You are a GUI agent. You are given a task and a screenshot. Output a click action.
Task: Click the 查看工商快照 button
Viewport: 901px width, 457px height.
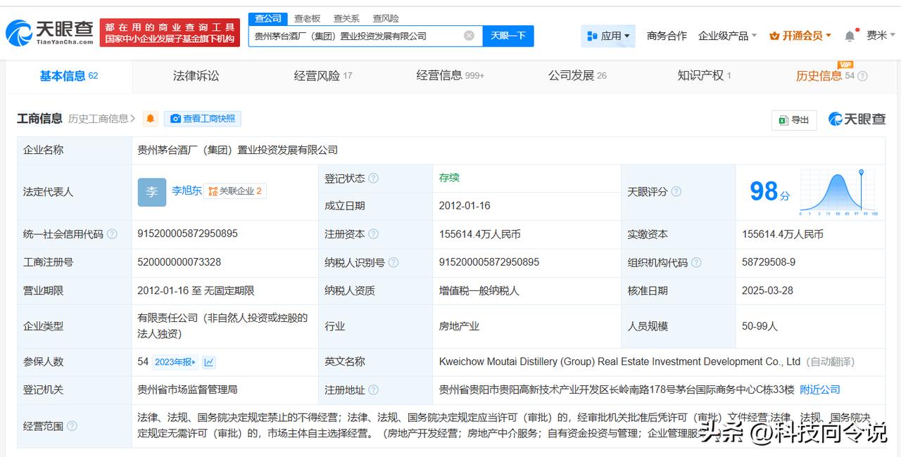(203, 119)
